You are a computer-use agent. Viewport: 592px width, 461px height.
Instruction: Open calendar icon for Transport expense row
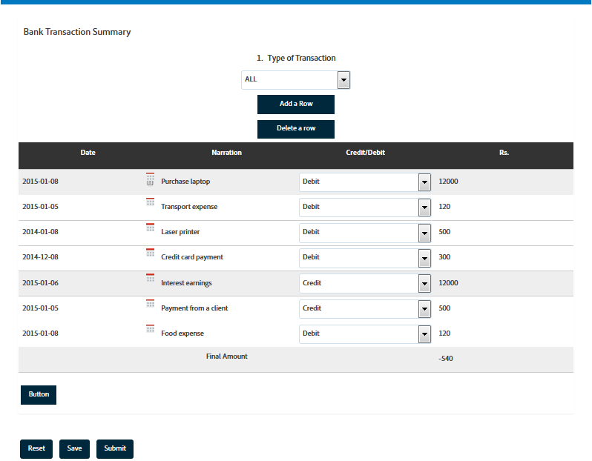[x=151, y=202]
